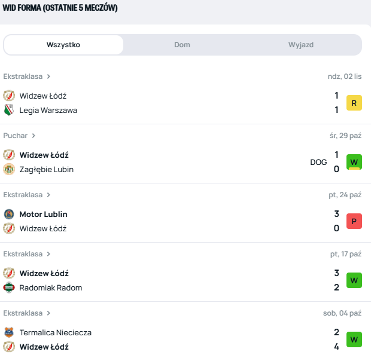Screen dimensions: 371x358
Task: Click Widzew Łódź crest in Legia match
Action: [x=9, y=96]
